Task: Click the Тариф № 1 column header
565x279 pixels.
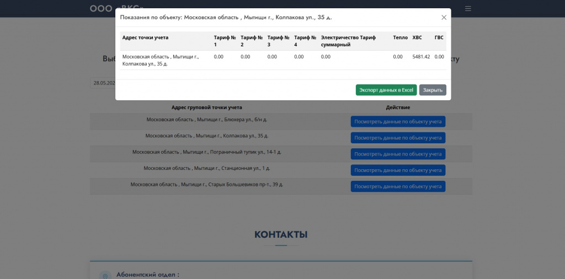Action: (x=225, y=41)
